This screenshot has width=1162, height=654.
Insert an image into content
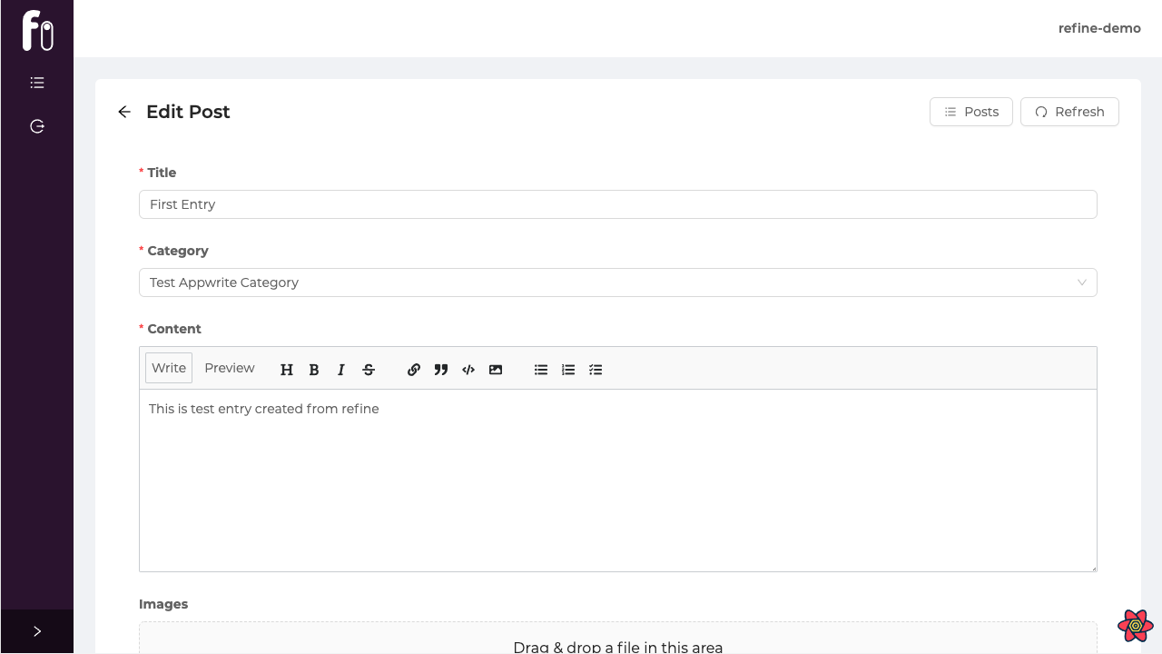coord(496,370)
